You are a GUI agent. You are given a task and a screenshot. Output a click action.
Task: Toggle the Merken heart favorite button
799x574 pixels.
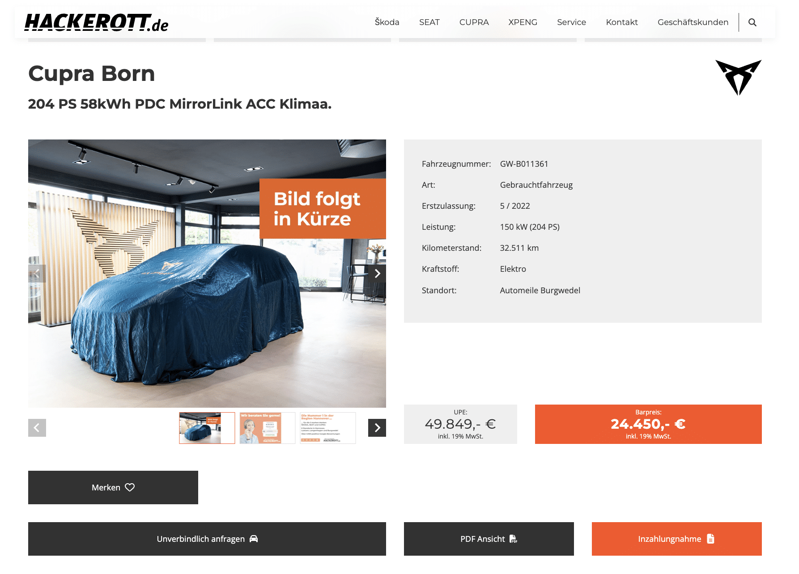113,487
